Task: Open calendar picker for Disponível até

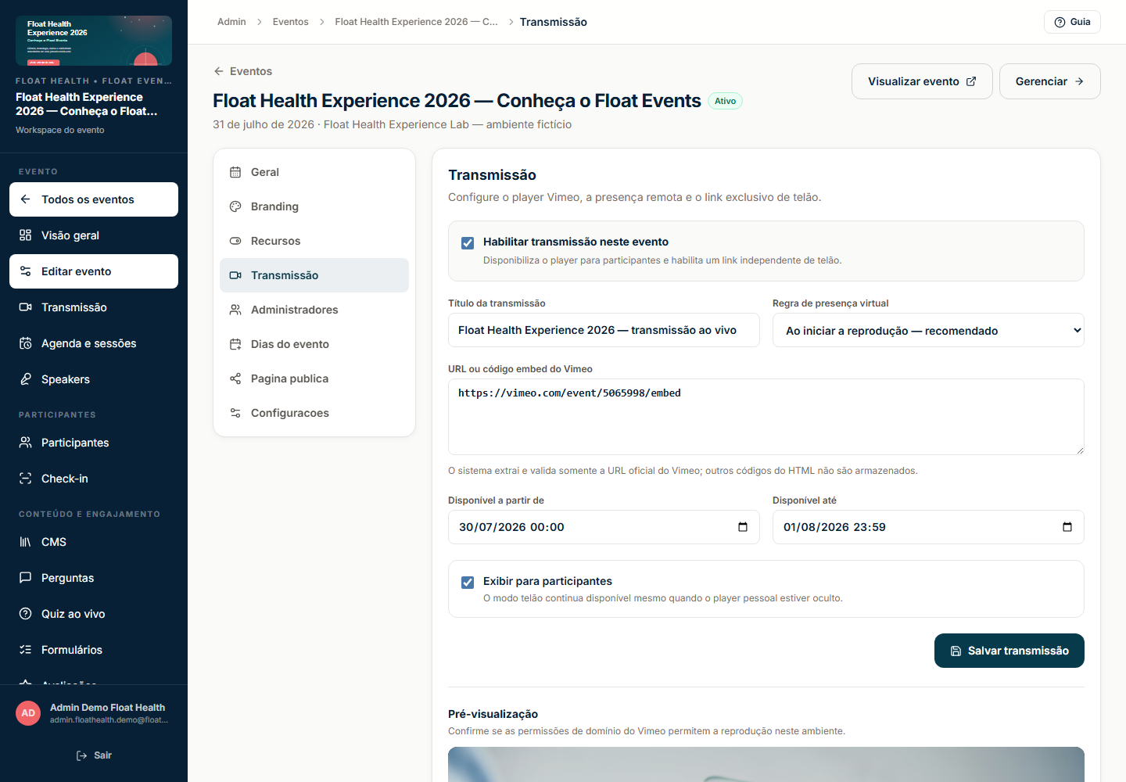Action: click(1067, 527)
